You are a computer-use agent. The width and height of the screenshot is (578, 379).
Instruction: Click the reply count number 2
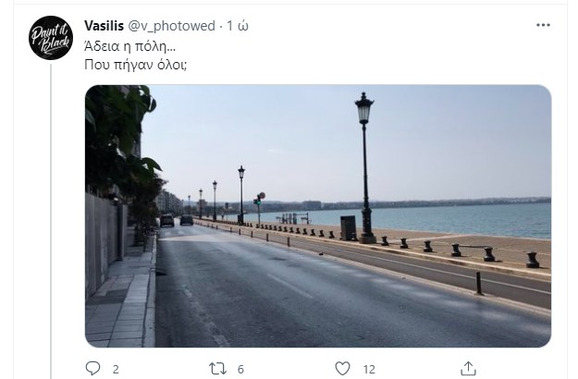[116, 369]
